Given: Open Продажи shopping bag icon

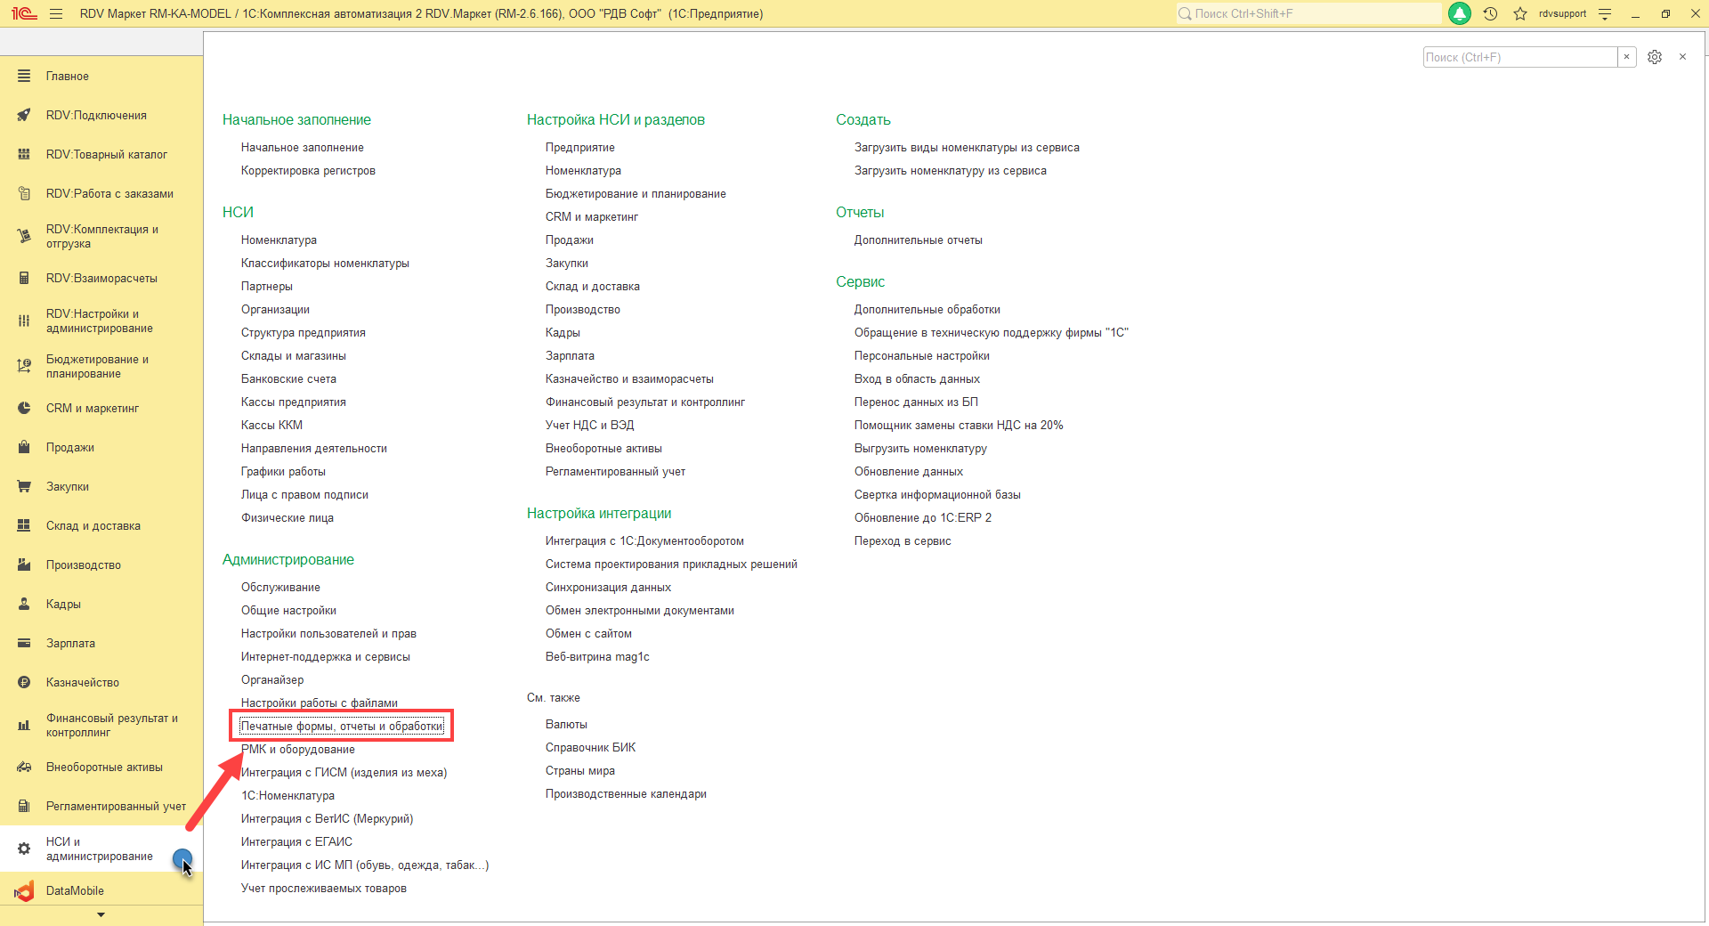Looking at the screenshot, I should [24, 448].
